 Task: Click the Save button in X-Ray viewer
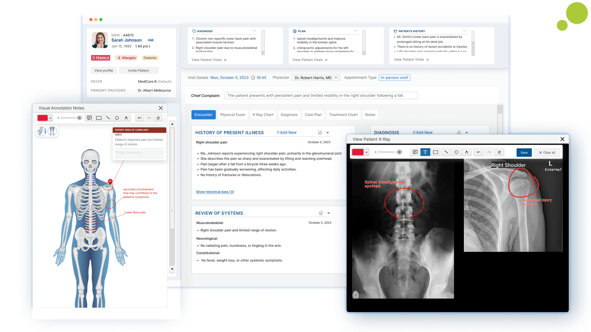pos(524,152)
